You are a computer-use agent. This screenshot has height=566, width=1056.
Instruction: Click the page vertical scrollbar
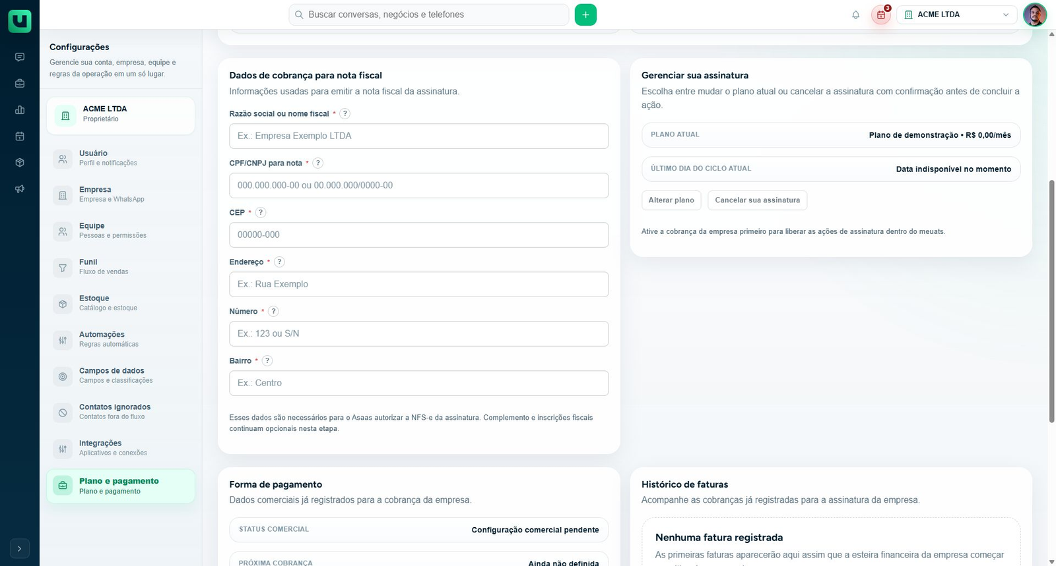(1051, 300)
